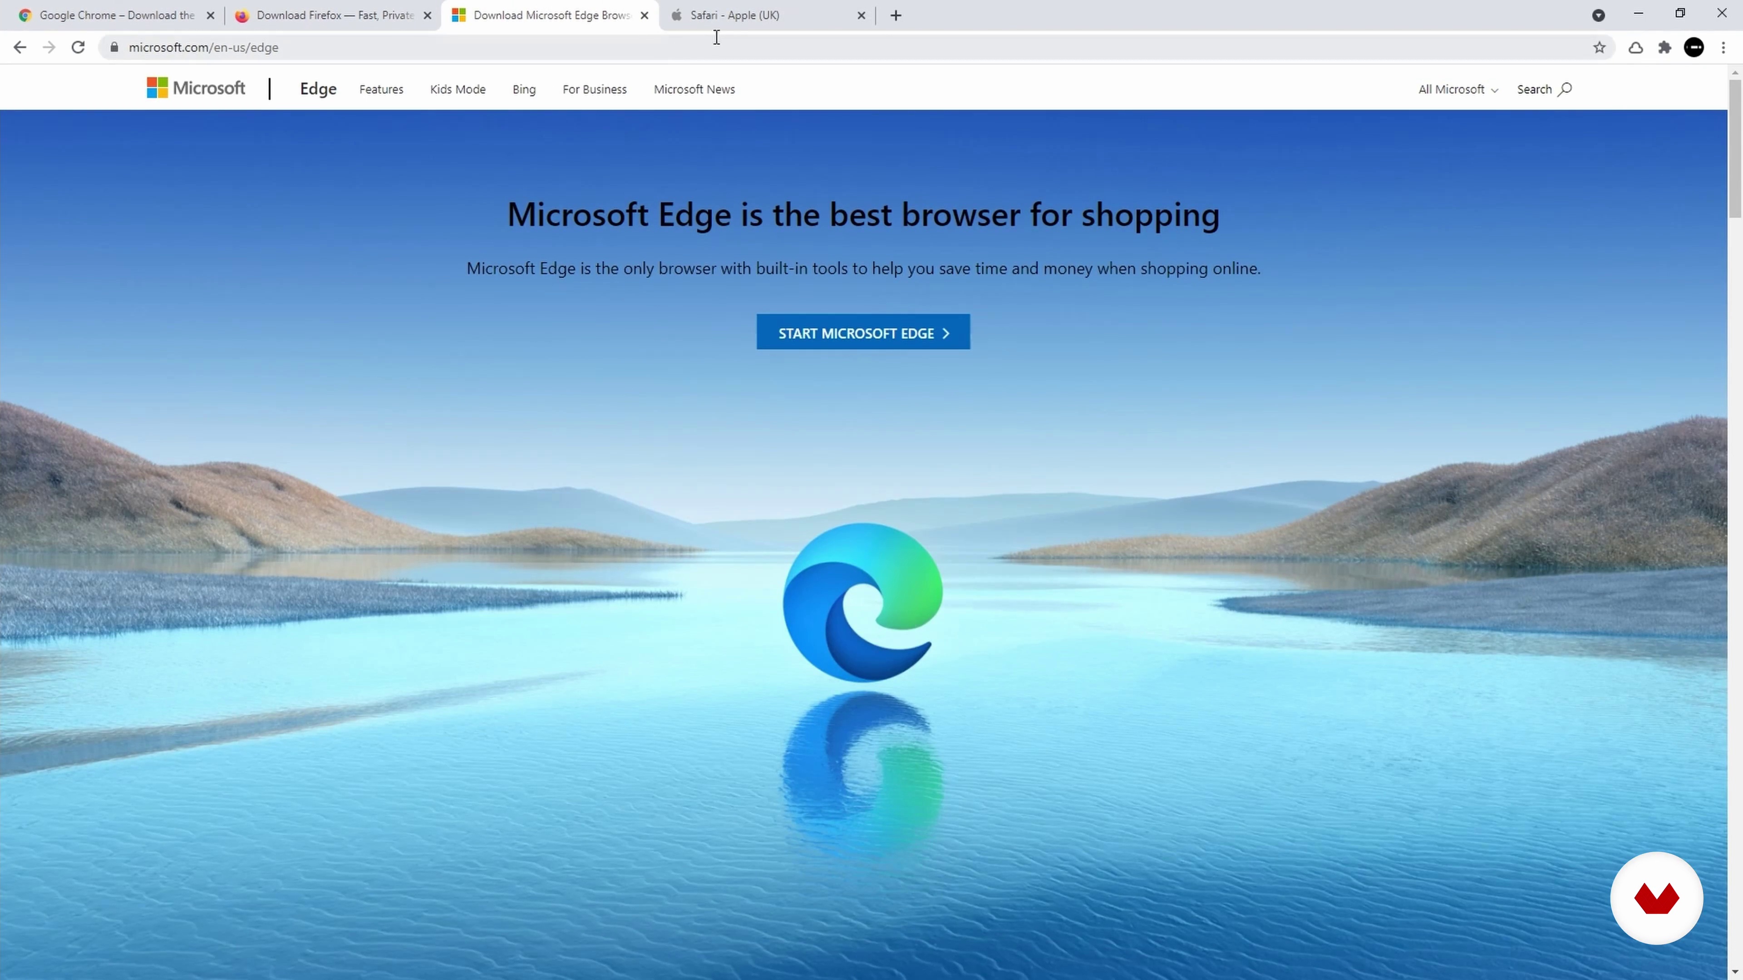The image size is (1743, 980).
Task: Expand the All Microsoft dropdown
Action: click(1458, 89)
